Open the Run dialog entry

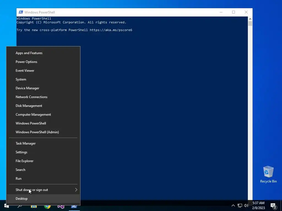(x=43, y=179)
